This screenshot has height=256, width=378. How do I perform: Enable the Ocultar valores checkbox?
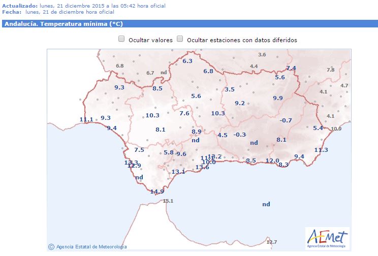pyautogui.click(x=121, y=39)
